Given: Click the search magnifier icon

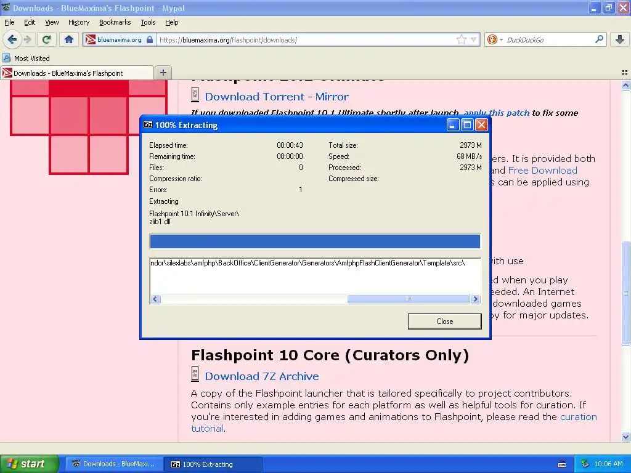Looking at the screenshot, I should [x=599, y=39].
